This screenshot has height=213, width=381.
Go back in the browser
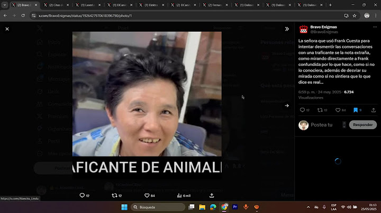[5, 15]
